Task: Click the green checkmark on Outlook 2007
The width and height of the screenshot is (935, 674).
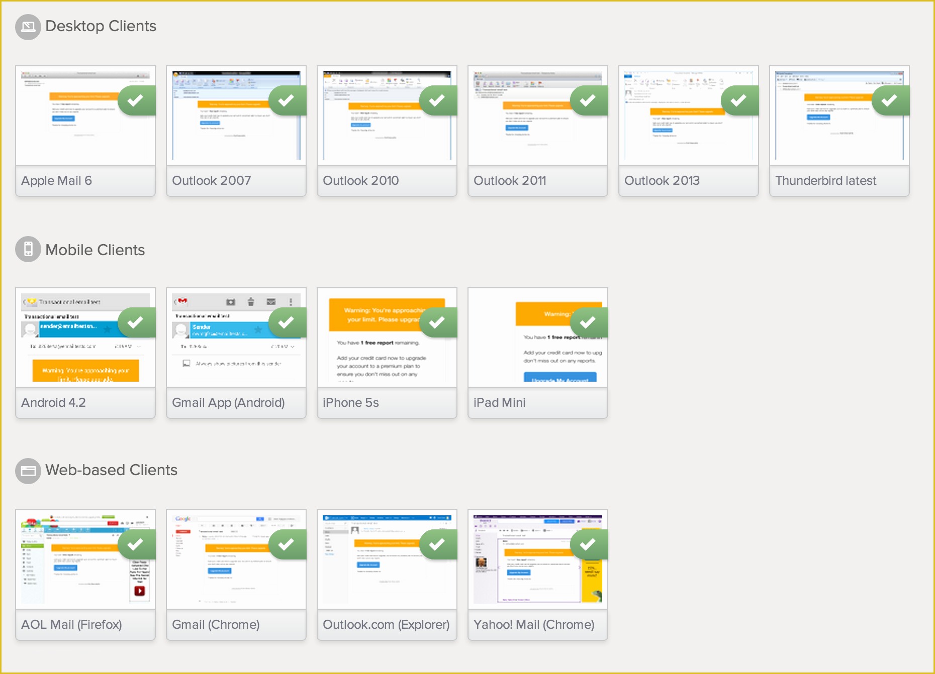Action: [288, 100]
